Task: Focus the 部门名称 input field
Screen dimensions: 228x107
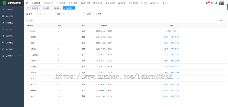Action: 44,14
